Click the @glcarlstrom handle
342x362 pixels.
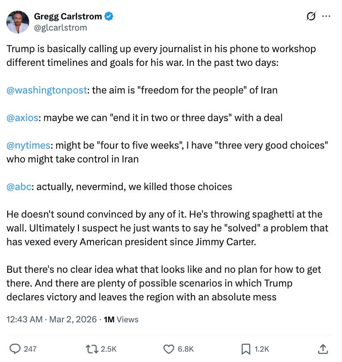(x=60, y=27)
